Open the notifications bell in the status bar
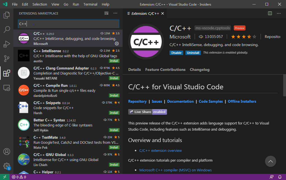The width and height of the screenshot is (286, 180). point(280,177)
